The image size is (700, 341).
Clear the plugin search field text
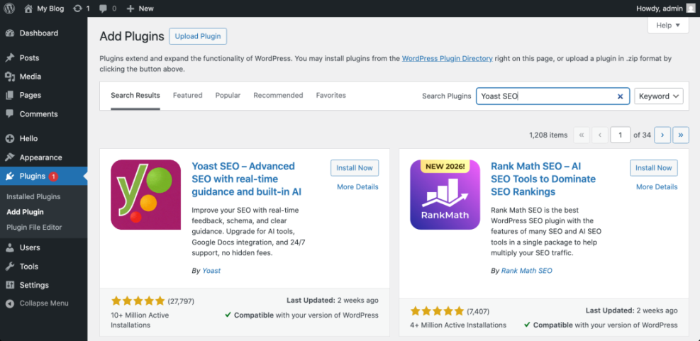click(620, 96)
